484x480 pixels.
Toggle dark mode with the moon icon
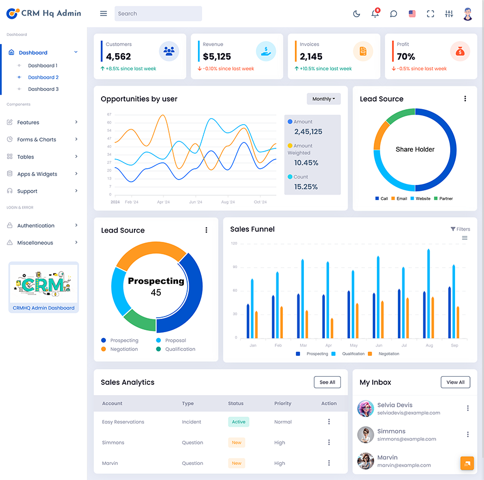(357, 13)
